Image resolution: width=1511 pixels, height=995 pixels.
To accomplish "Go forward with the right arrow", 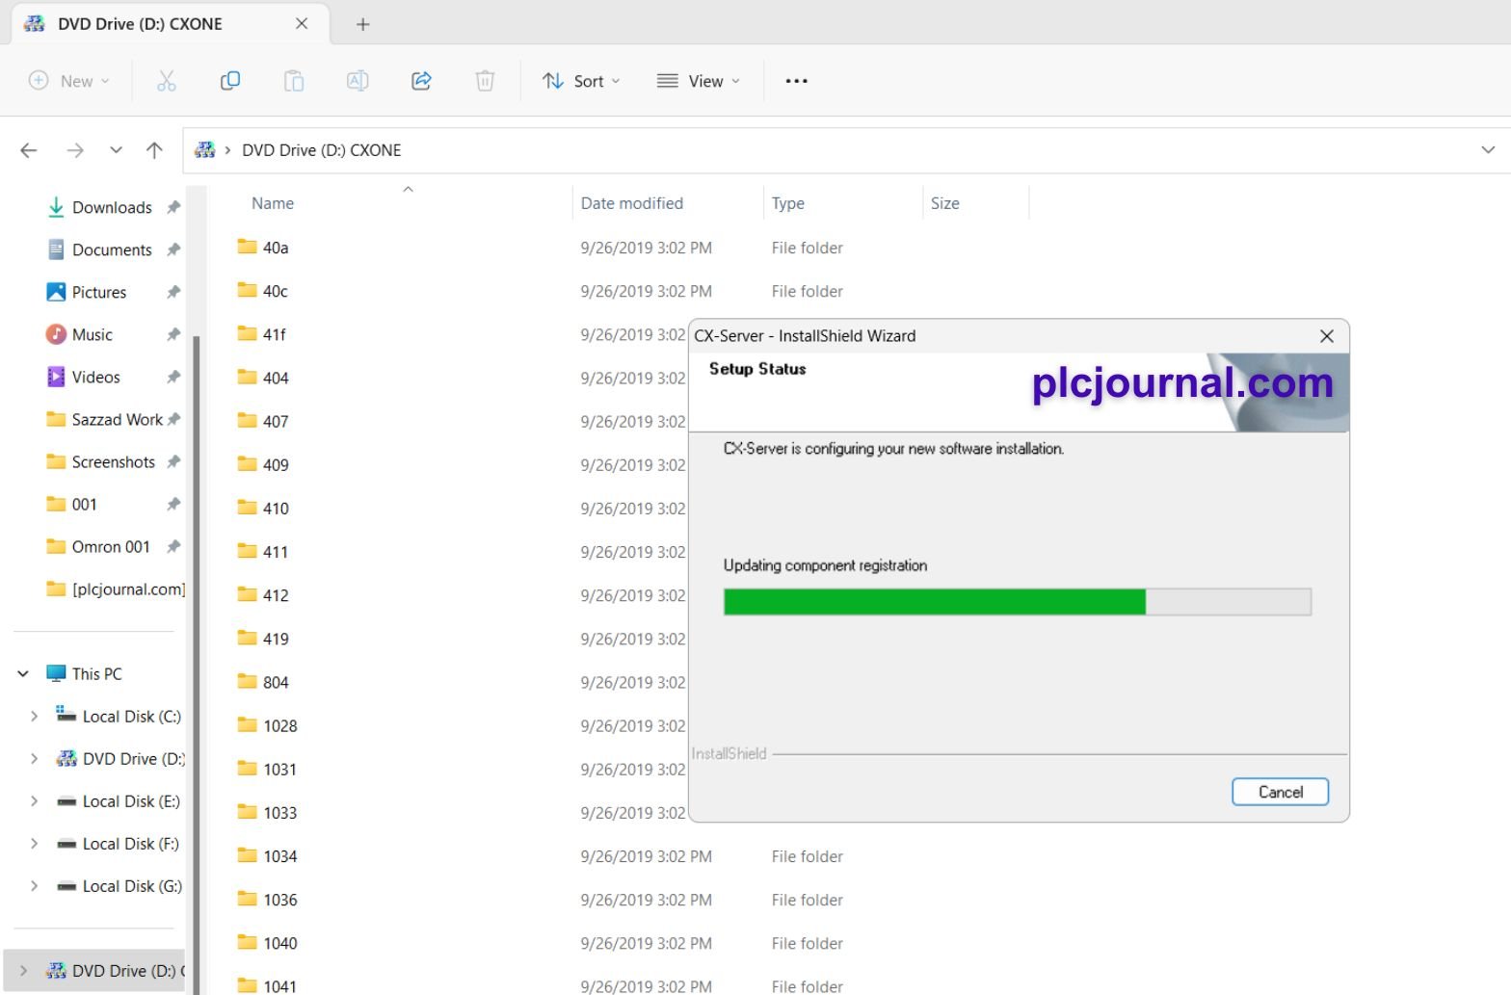I will tap(75, 150).
